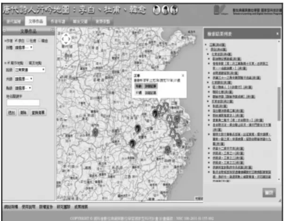Zoom in using the map plus button
Image resolution: width=286 pixels, height=221 pixels.
[x=66, y=65]
